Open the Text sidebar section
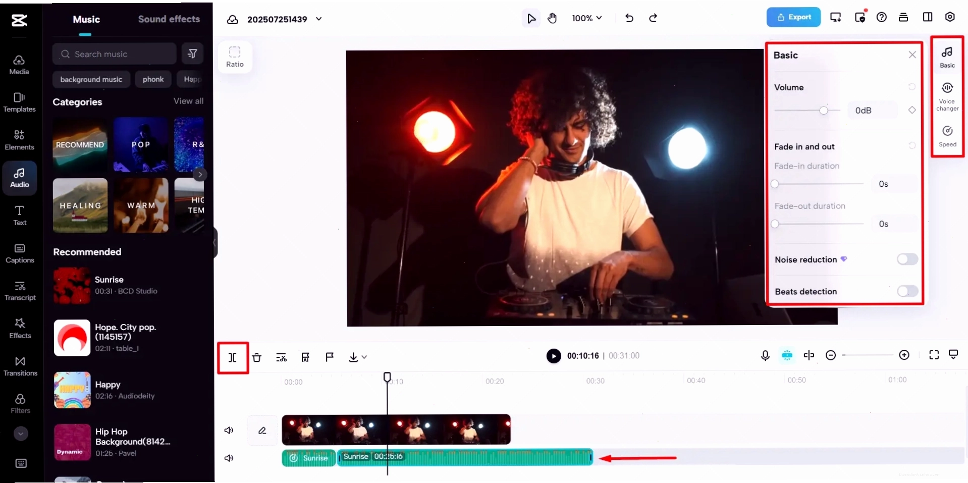968x483 pixels. [x=19, y=216]
